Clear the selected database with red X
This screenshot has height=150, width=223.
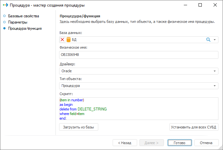63,40
